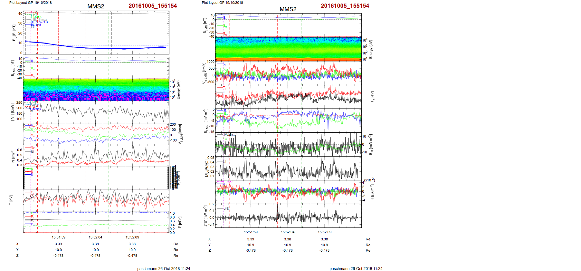Image resolution: width=581 pixels, height=271 pixels.
Task: Click the 15:51:59 time tick under the left plot
Action: [x=58, y=237]
